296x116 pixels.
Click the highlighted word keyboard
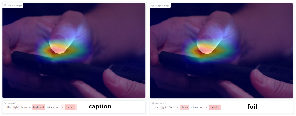point(39,107)
